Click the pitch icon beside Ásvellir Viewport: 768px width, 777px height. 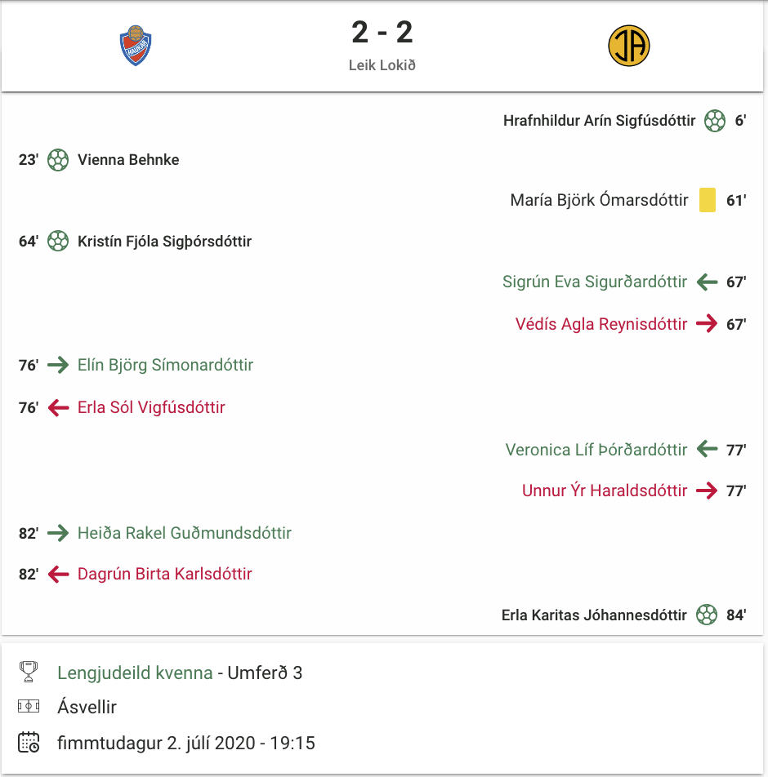pyautogui.click(x=29, y=706)
